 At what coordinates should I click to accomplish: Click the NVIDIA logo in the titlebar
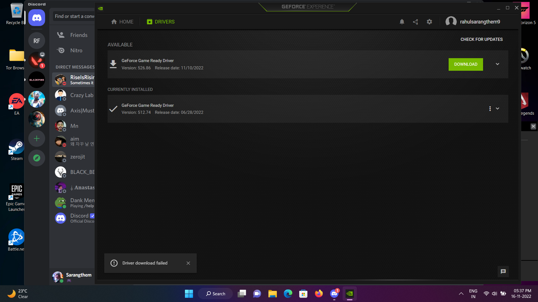[x=100, y=8]
